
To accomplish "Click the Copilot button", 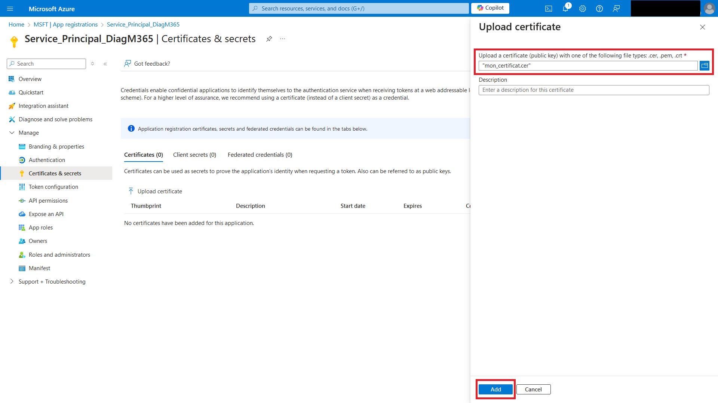I will pyautogui.click(x=490, y=8).
